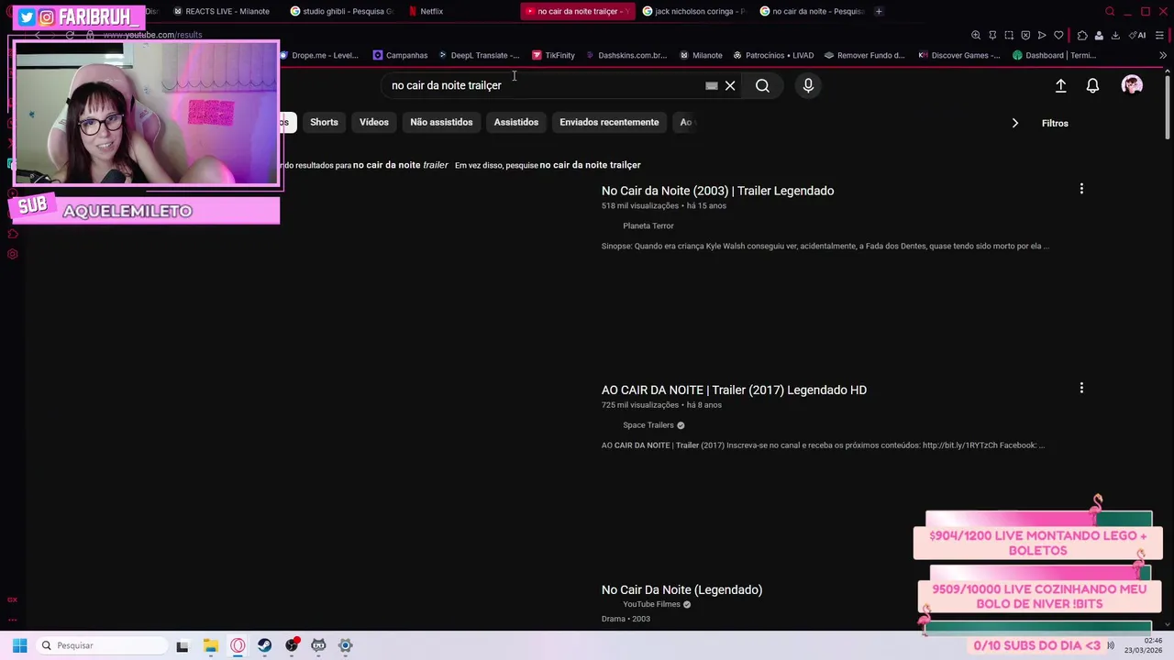Open 'AO CAIR DA NOITE | Trailer (2017)' video

734,390
